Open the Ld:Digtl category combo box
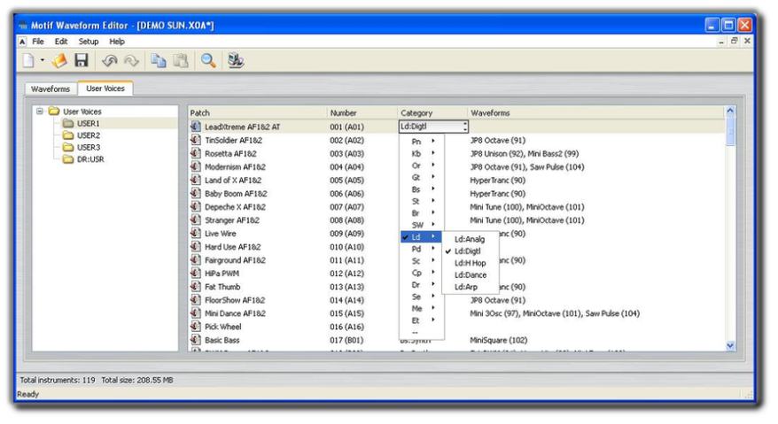The image size is (778, 424). tap(433, 127)
